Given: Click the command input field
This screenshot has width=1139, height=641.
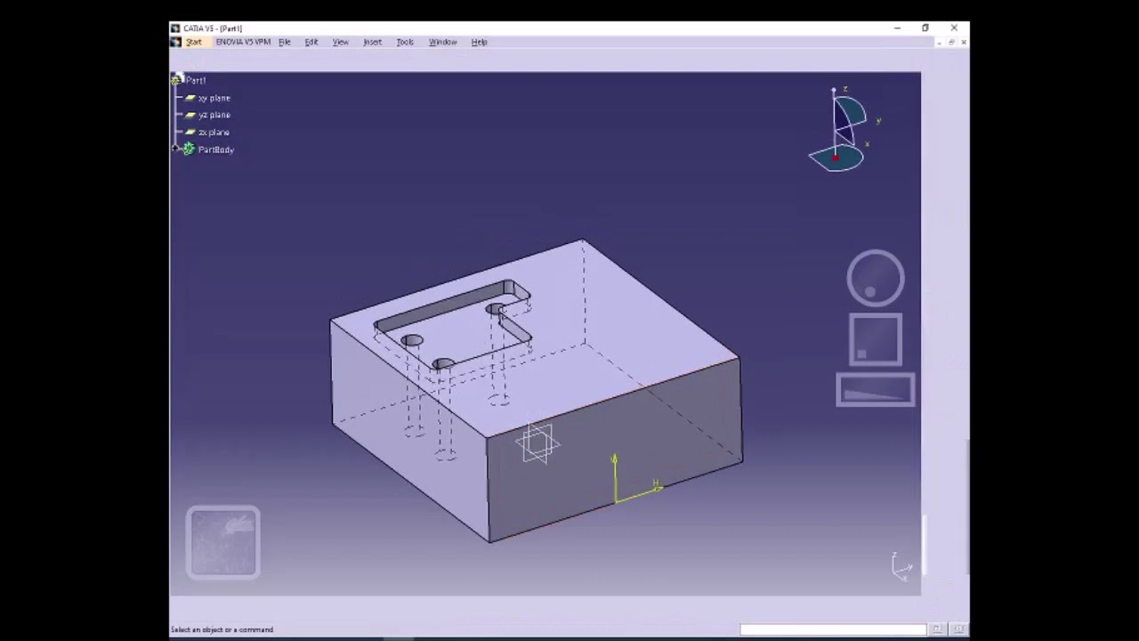Looking at the screenshot, I should click(833, 629).
